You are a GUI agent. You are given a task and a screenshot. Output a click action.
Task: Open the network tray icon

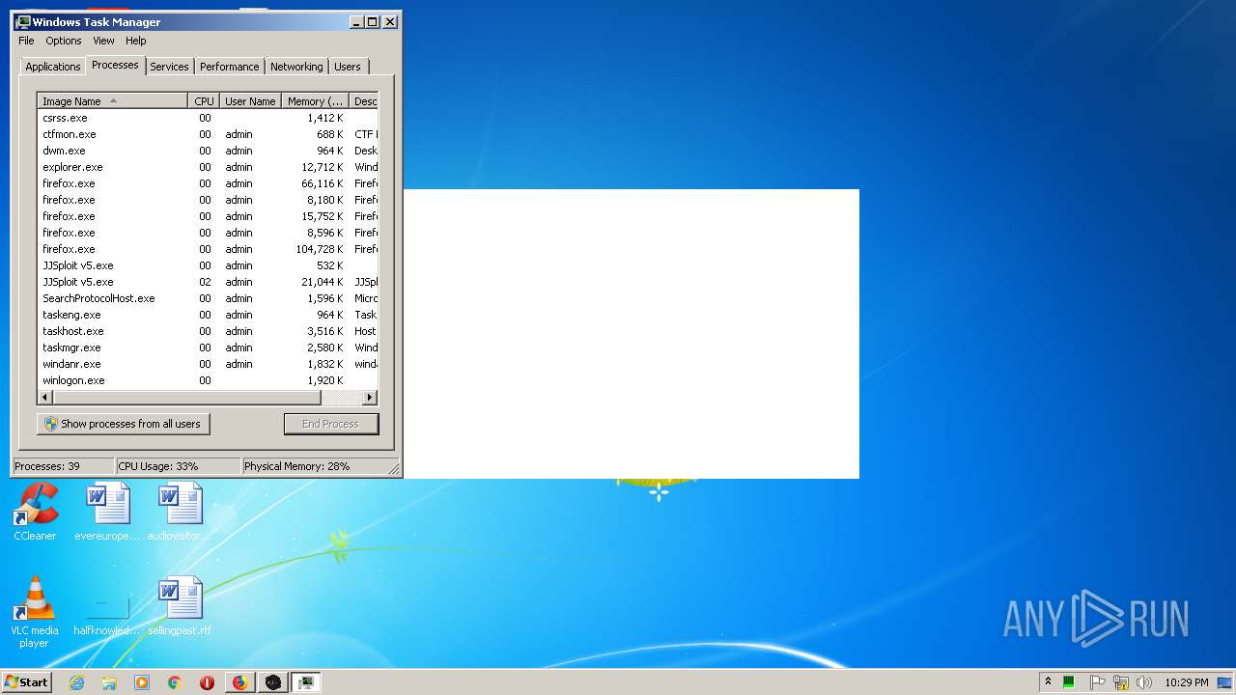1120,682
